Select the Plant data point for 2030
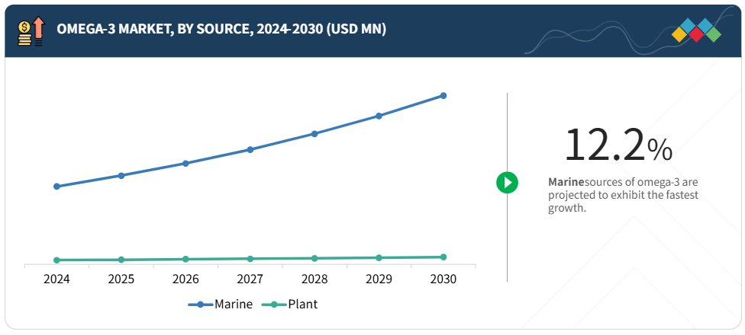745x335 pixels. pos(443,257)
